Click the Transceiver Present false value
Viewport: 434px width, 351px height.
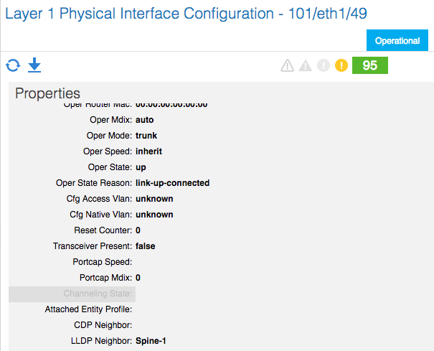point(146,246)
